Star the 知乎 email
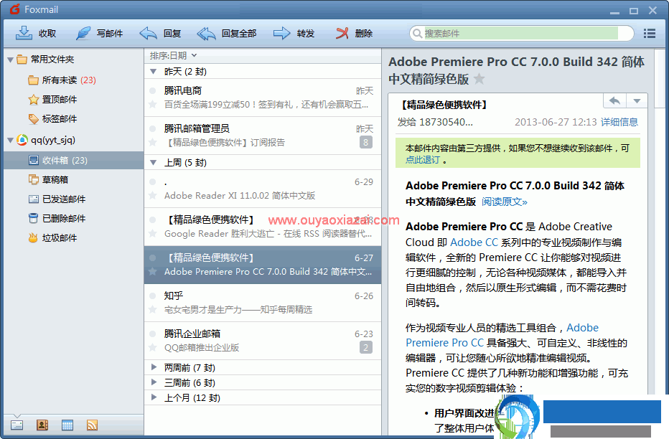Screen dimensions: 669x439 [152, 308]
